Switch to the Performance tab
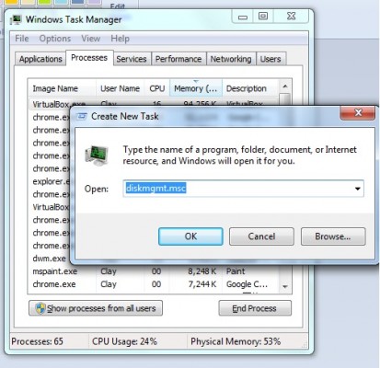Screen dimensions: 380x368 178,59
